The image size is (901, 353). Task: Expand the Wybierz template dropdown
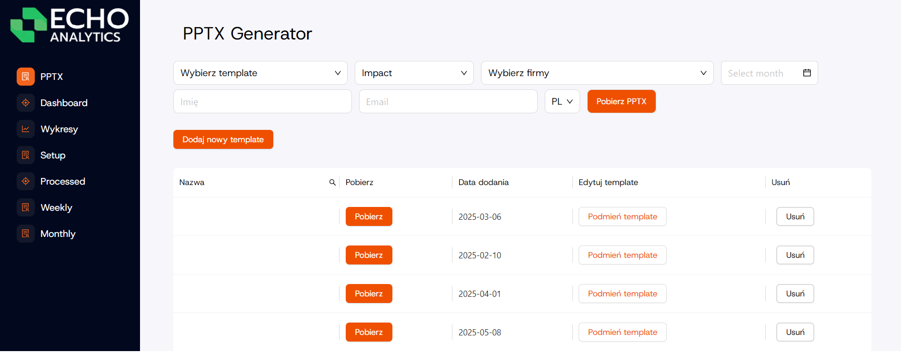tap(260, 73)
